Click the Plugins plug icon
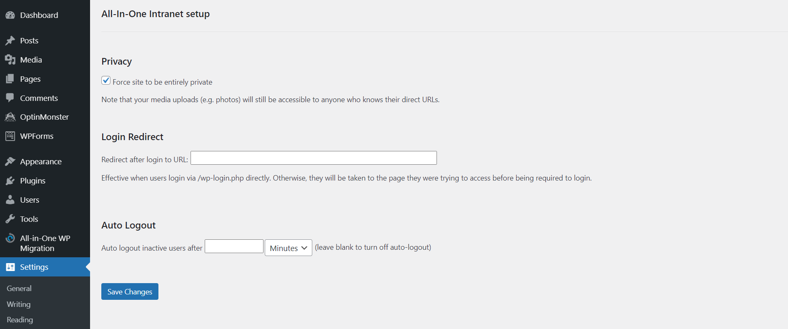 point(10,181)
